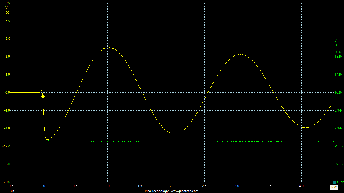
Task: Click yellow axis value -16.0
Action: [6, 164]
